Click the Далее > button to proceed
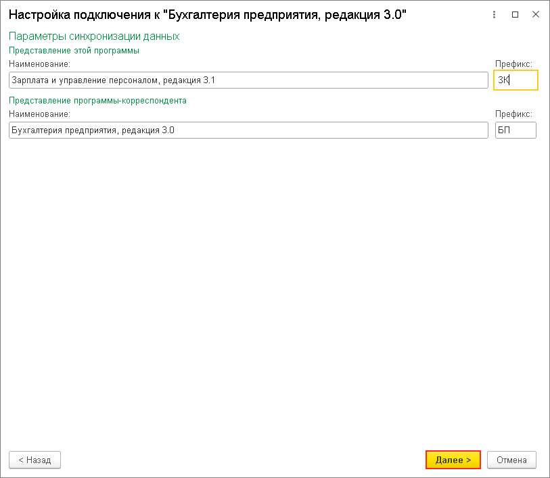The image size is (550, 478). point(453,460)
